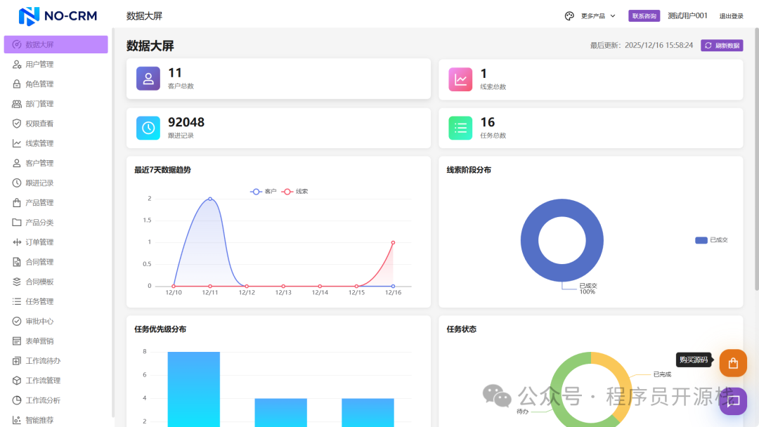Click the 客户管理 person icon

pyautogui.click(x=16, y=164)
